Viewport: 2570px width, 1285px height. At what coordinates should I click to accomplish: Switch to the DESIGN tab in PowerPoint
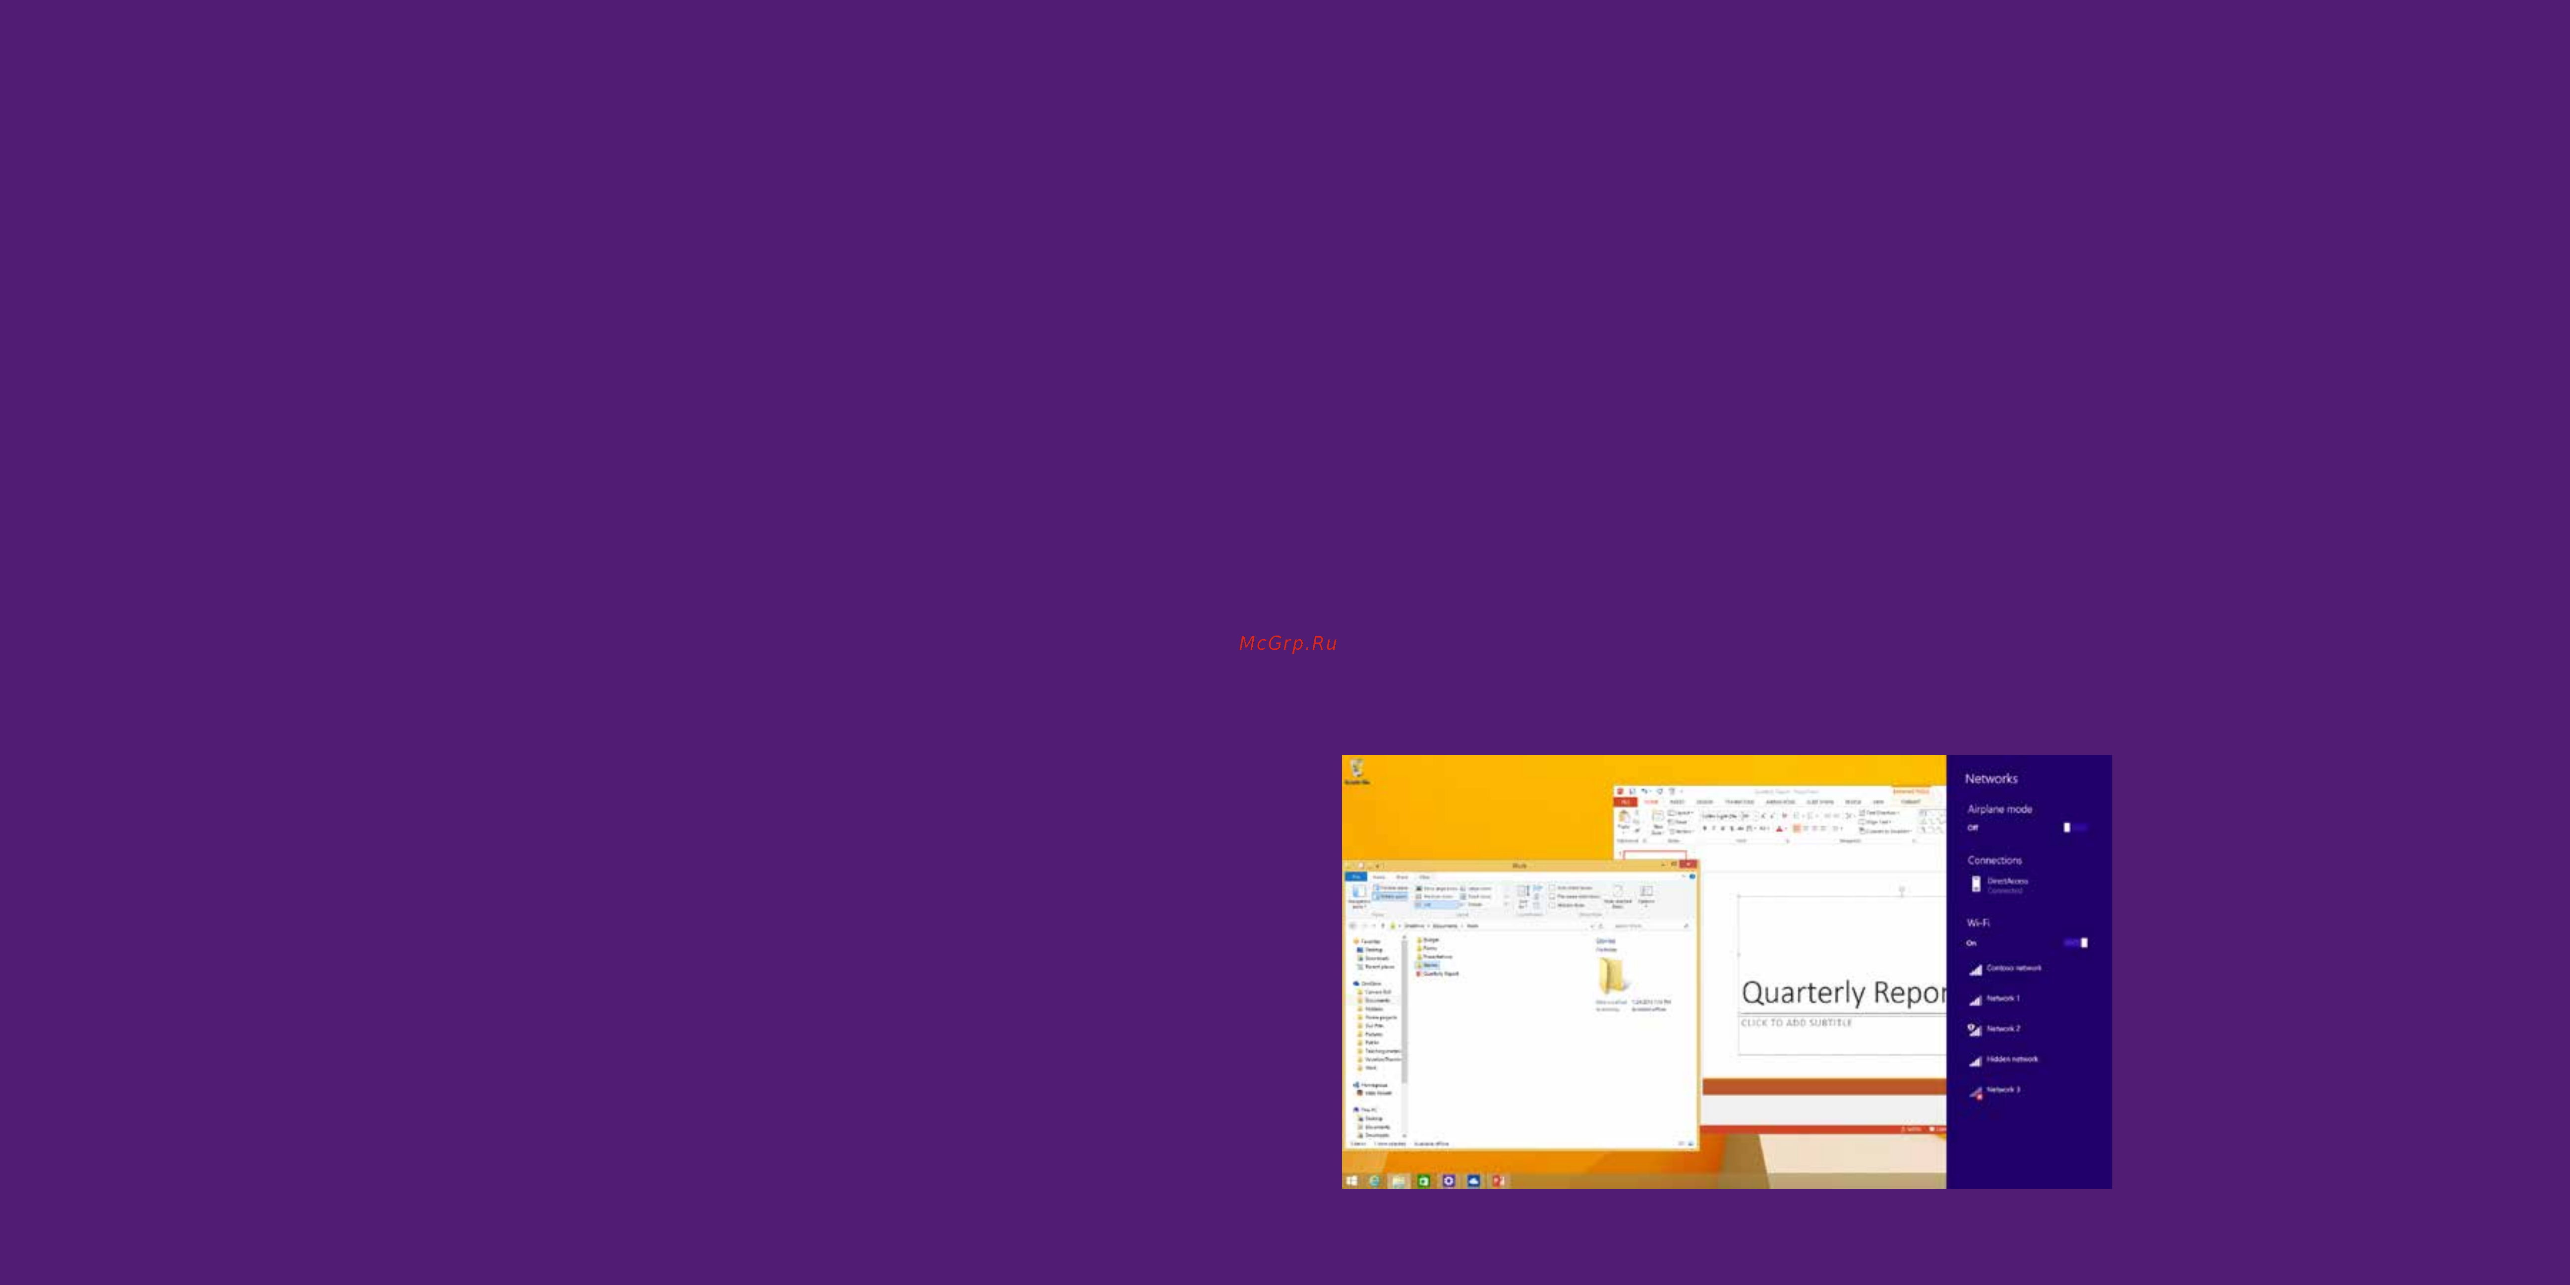1704,802
